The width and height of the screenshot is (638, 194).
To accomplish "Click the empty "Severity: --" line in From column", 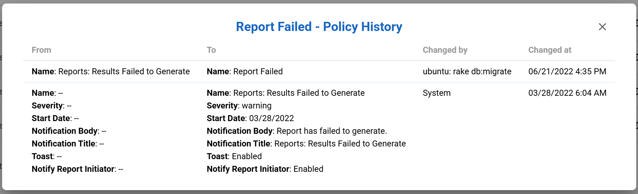I will click(51, 106).
